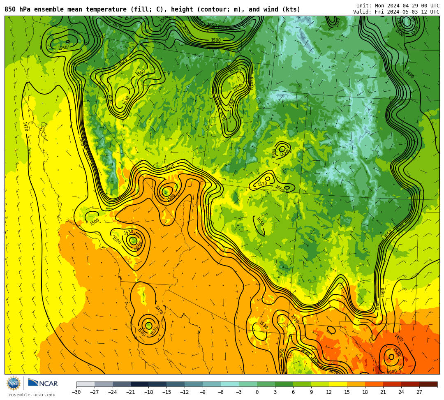
Task: Click the 0 colorbar tick label
Action: coord(257,392)
